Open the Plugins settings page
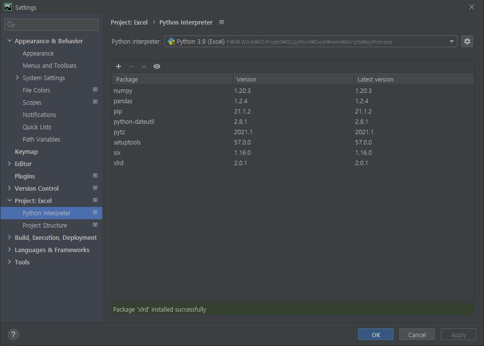The image size is (484, 346). tap(25, 176)
